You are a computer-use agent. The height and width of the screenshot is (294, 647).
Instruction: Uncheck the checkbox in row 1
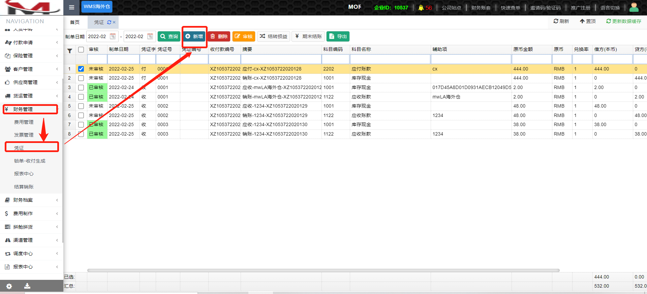tap(81, 69)
